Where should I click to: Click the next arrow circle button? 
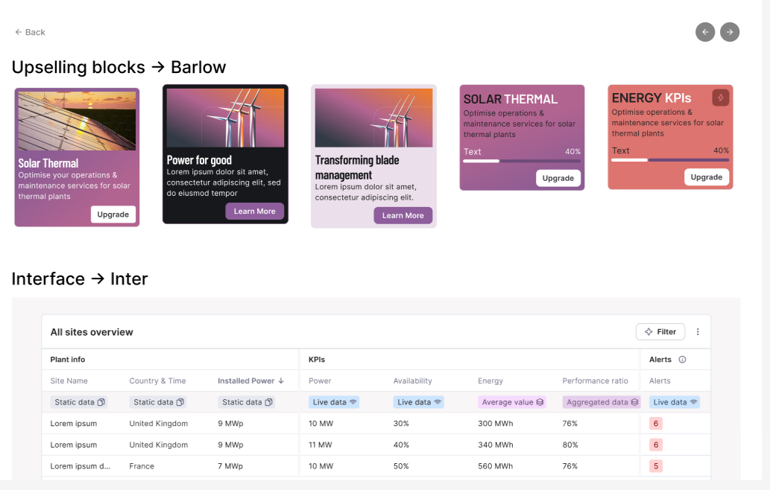click(730, 32)
